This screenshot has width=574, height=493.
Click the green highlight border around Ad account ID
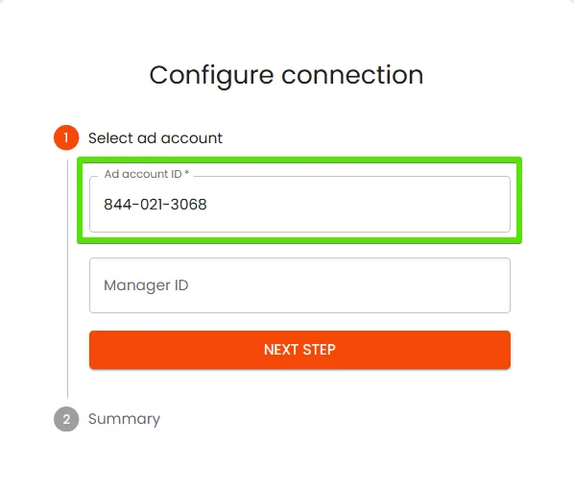click(x=299, y=160)
